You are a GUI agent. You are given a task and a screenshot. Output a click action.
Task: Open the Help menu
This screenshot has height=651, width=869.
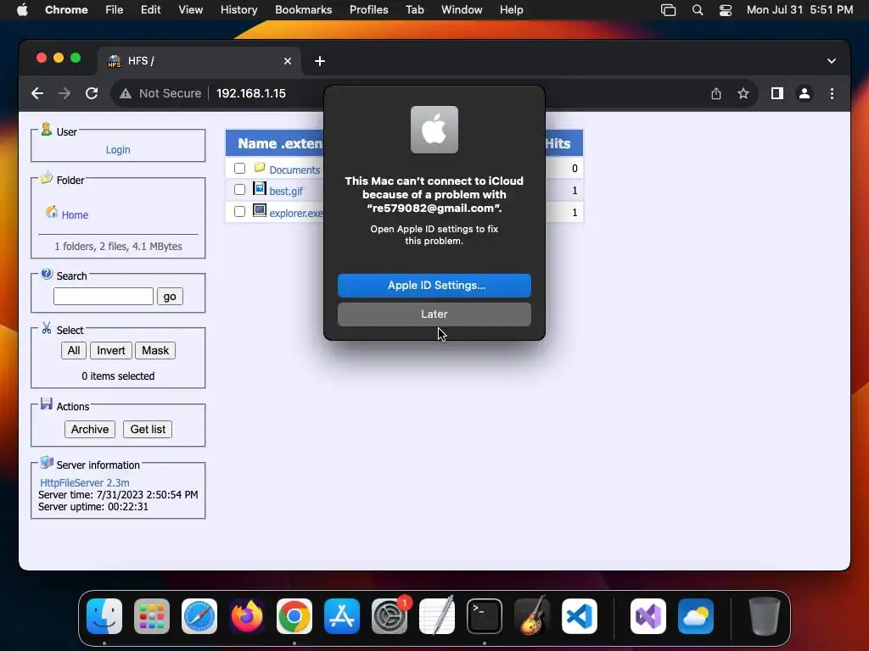pyautogui.click(x=511, y=9)
